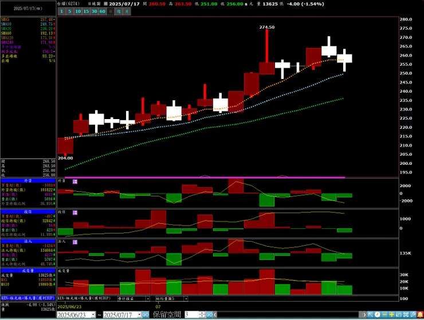The height and width of the screenshot is (320, 424).
Task: Click the orange alert bell icon
Action: 420,315
